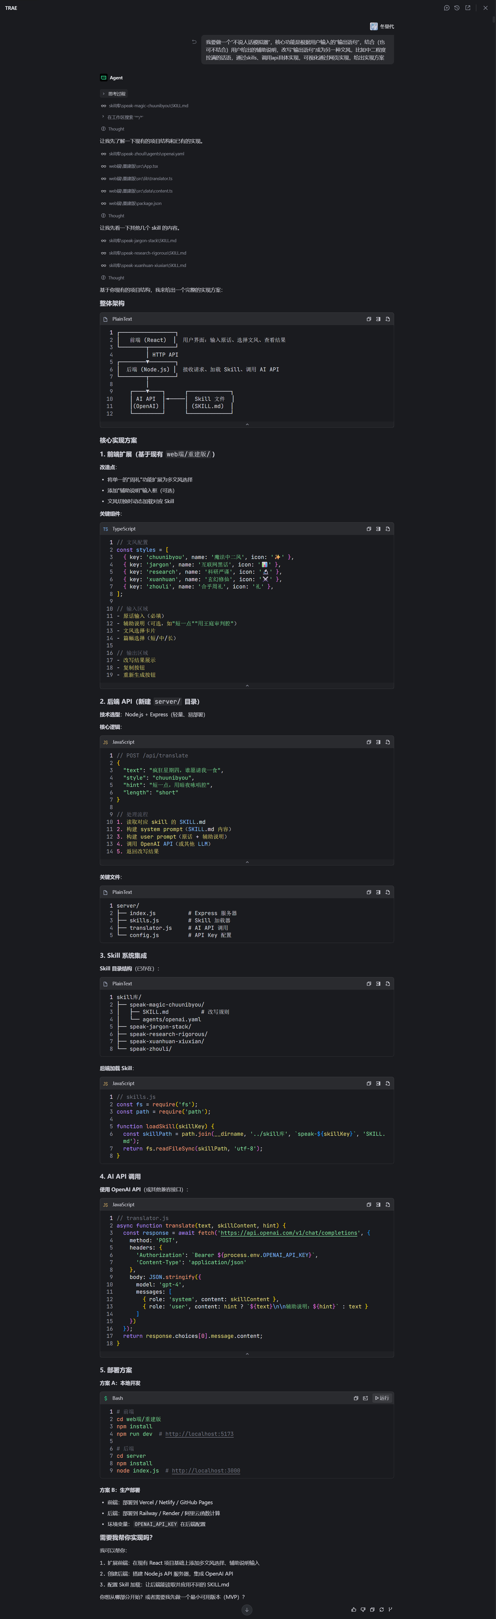Insert the skill库/ tree block into editor
Screen dimensions: 496x1619
click(378, 984)
